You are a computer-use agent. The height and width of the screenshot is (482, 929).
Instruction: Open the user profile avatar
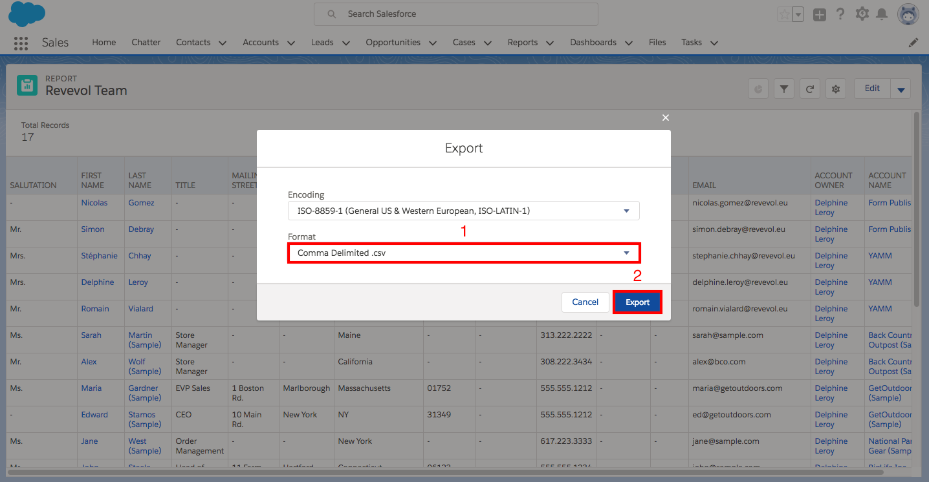908,14
